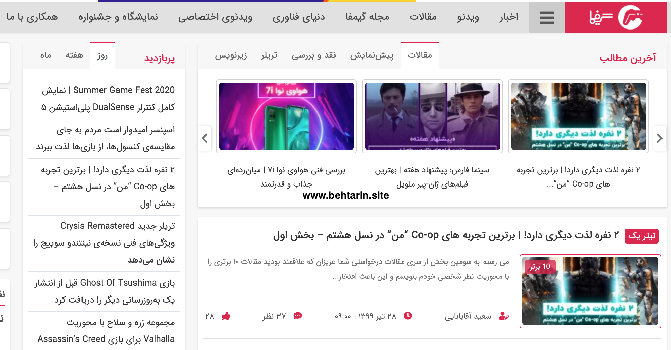Open the featured headline ending with بخش اول

click(446, 235)
